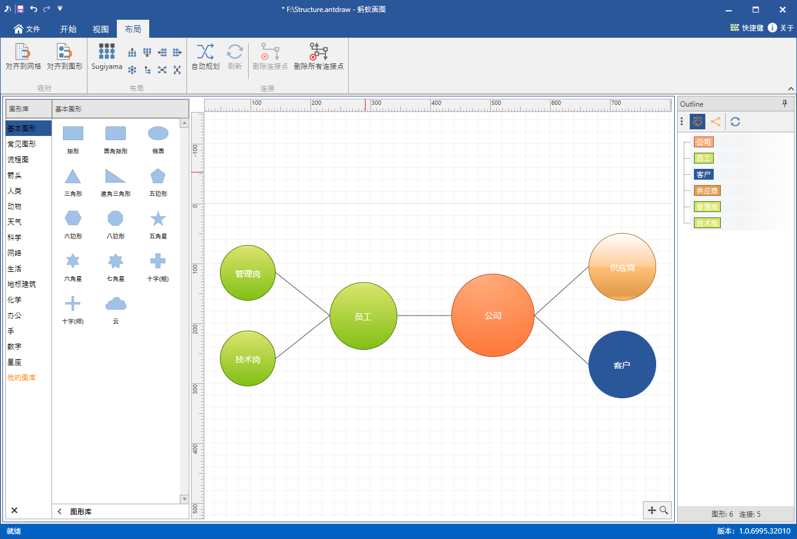Image resolution: width=797 pixels, height=539 pixels.
Task: Switch to the 开始 tab
Action: (68, 29)
